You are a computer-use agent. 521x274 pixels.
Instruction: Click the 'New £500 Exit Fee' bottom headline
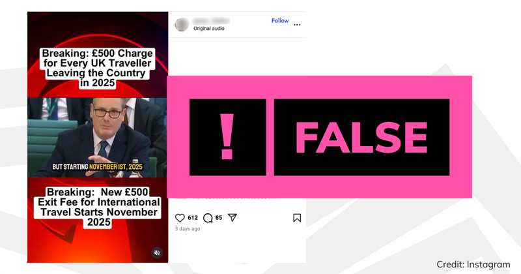point(98,207)
